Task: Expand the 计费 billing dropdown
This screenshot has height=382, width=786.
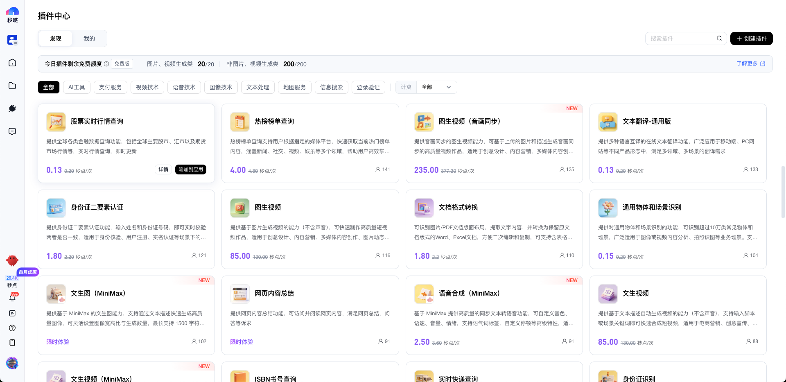Action: (436, 87)
